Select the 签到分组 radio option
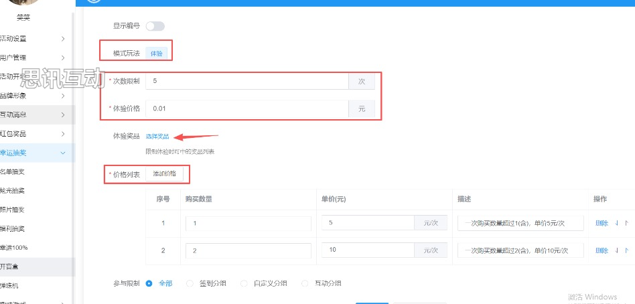The image size is (635, 304). pos(190,283)
